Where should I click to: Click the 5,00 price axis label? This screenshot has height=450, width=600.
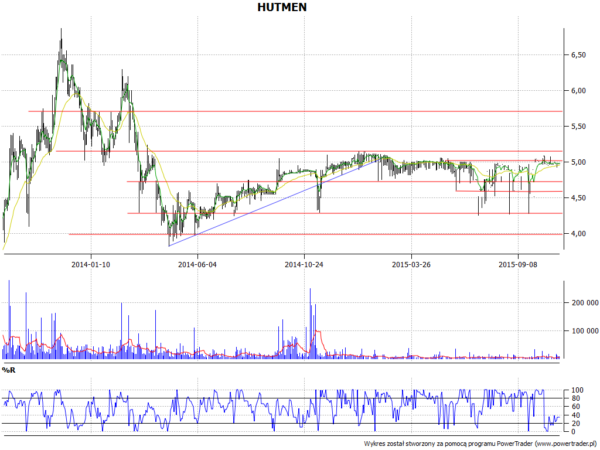[578, 162]
